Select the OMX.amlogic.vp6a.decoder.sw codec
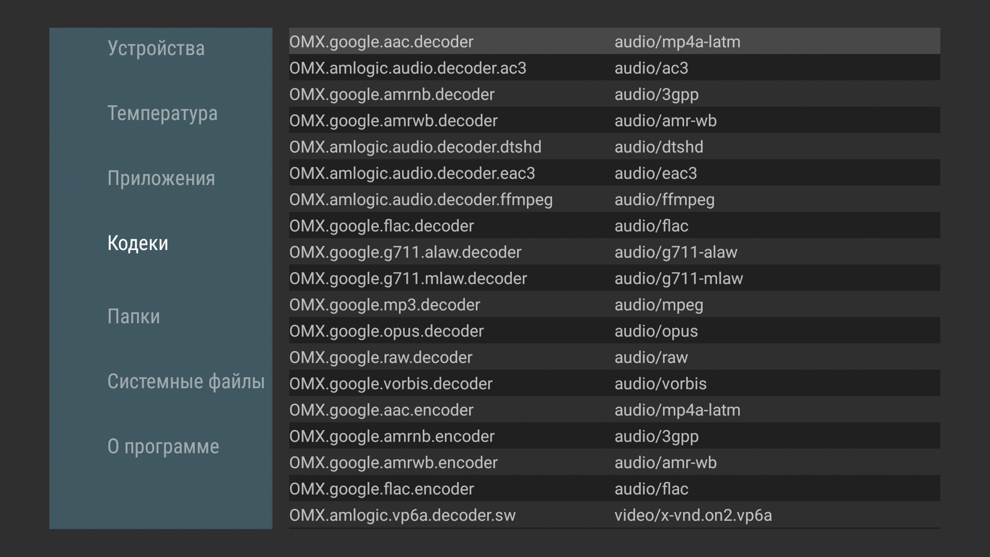The image size is (990, 557). click(x=614, y=515)
